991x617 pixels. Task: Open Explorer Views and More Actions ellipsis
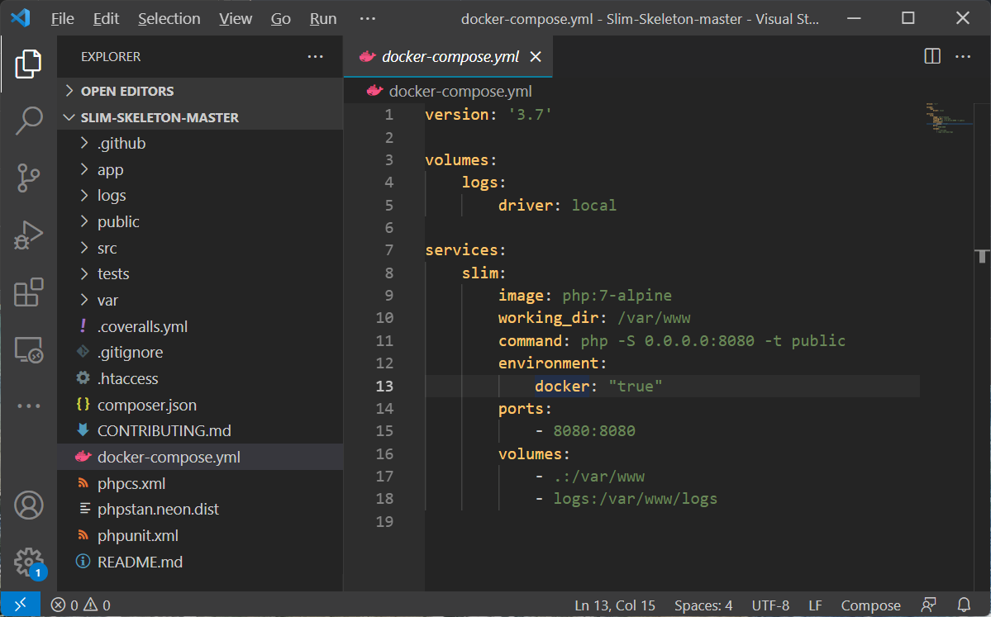pyautogui.click(x=316, y=56)
